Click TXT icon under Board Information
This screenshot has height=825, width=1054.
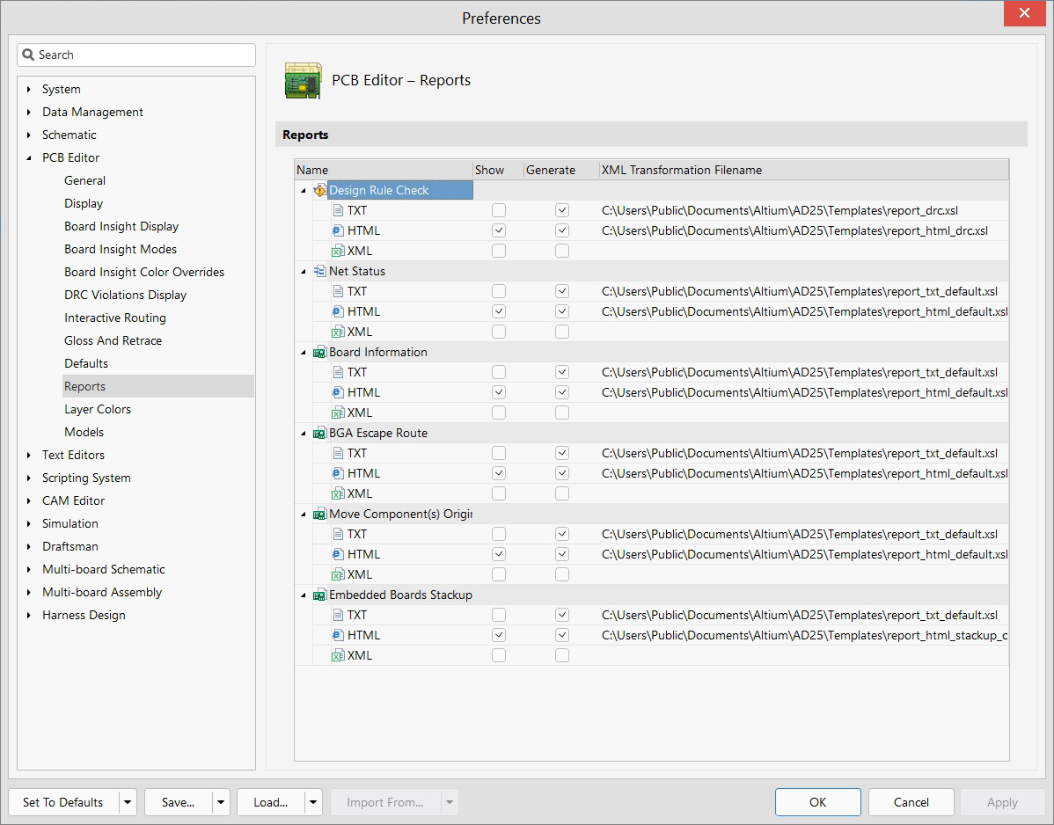[x=338, y=372]
